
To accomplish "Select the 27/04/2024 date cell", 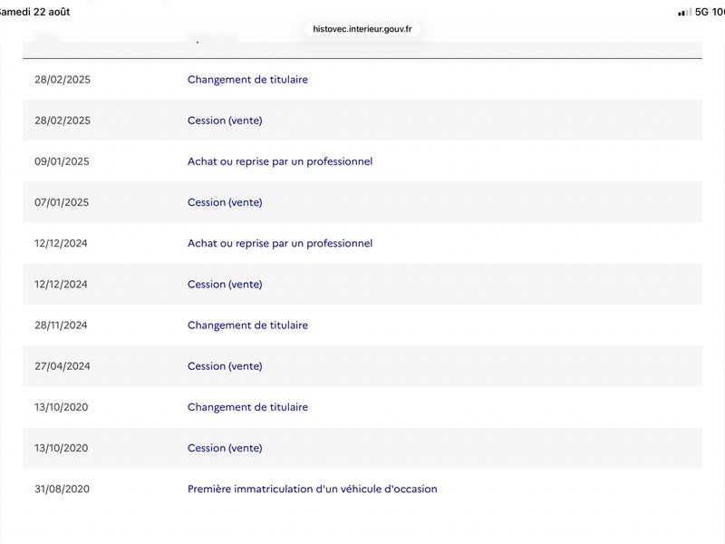I will coord(63,366).
